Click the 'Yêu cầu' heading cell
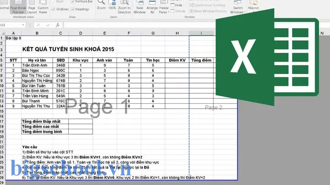The height and width of the screenshot is (185, 330). [30, 147]
